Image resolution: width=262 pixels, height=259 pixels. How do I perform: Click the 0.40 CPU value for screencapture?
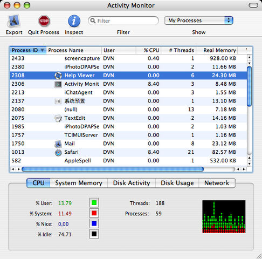(x=154, y=58)
